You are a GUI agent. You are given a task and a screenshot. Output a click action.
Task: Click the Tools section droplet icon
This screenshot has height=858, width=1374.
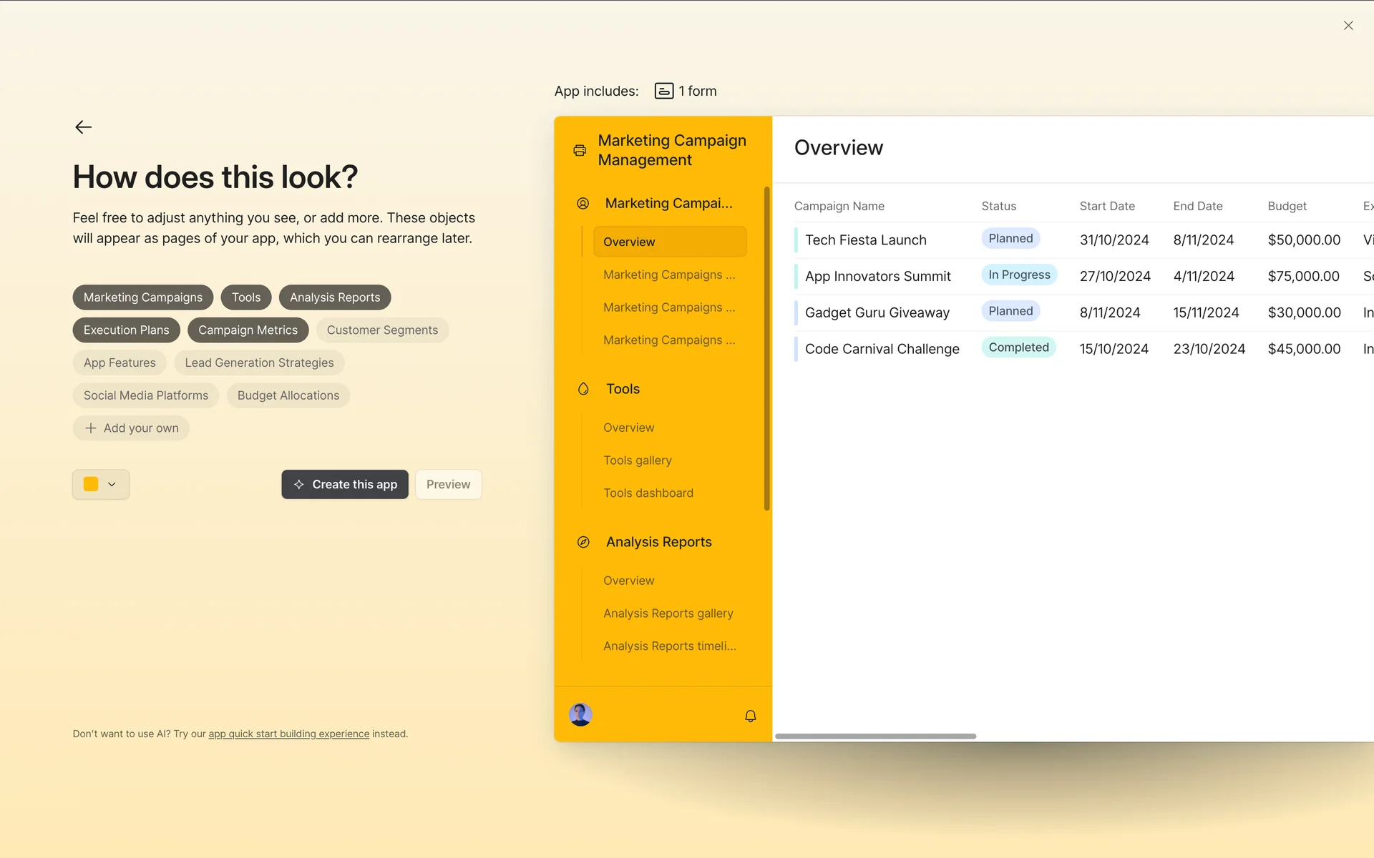point(583,389)
